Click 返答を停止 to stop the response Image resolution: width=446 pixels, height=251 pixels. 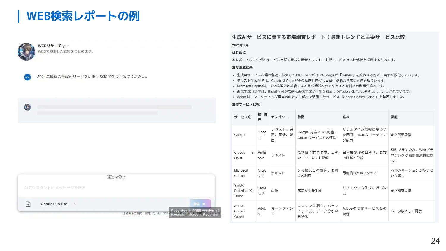click(x=116, y=177)
